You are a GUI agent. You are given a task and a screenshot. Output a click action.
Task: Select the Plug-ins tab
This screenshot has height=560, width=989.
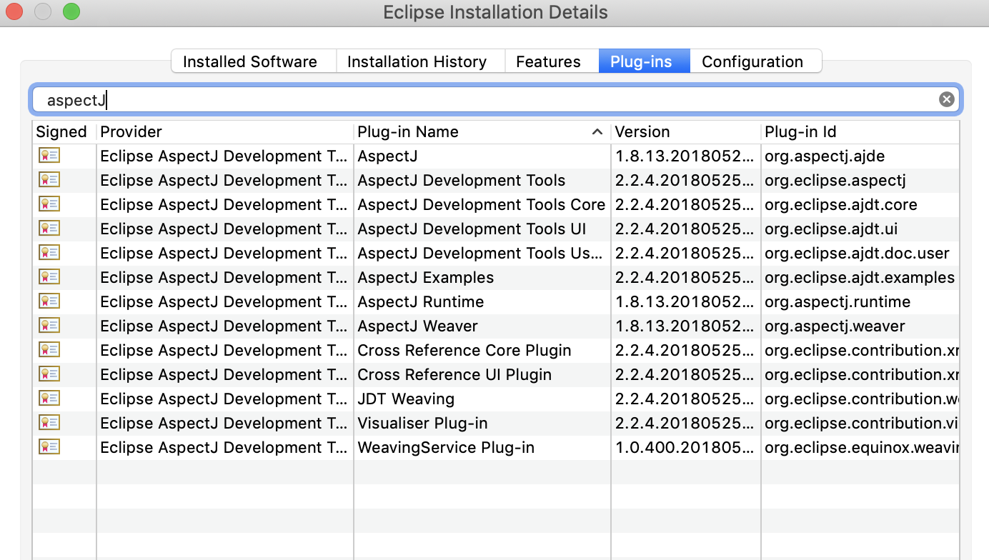tap(644, 61)
